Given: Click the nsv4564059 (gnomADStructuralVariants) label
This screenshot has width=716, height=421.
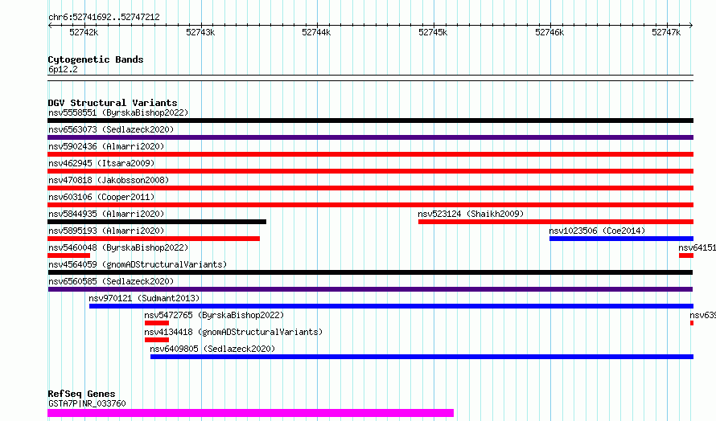Looking at the screenshot, I should 138,264.
